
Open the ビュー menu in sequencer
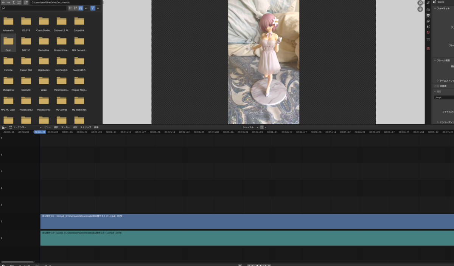(47, 127)
